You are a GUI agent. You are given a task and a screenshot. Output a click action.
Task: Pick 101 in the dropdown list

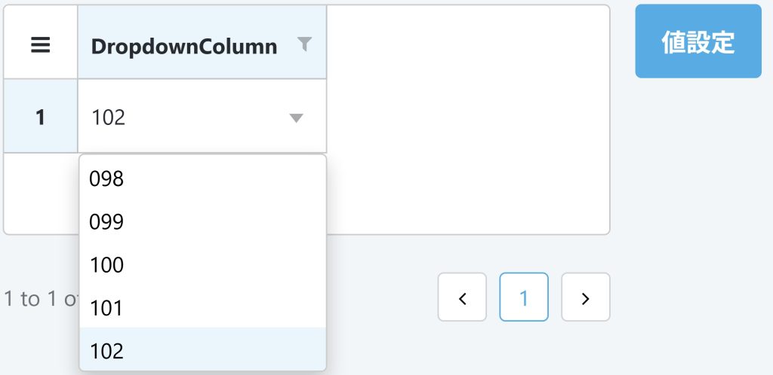(202, 308)
